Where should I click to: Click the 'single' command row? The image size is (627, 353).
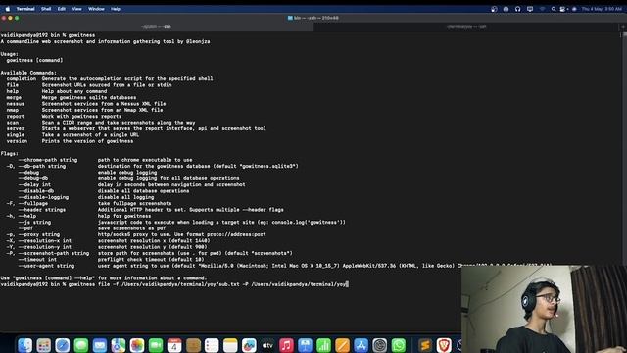(x=72, y=135)
